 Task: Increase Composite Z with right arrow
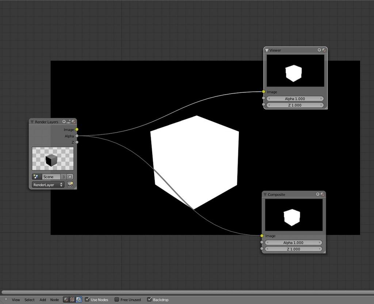click(320, 249)
